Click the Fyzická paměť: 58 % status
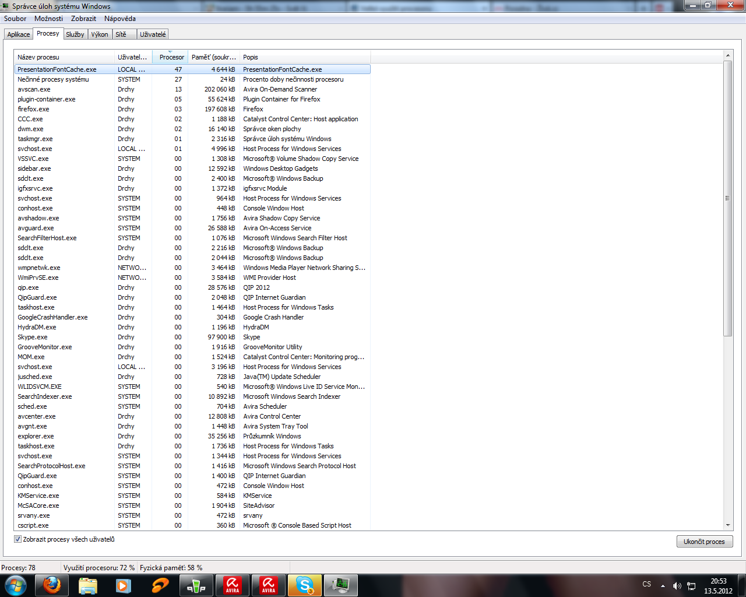Viewport: 746px width, 597px height. tap(171, 568)
